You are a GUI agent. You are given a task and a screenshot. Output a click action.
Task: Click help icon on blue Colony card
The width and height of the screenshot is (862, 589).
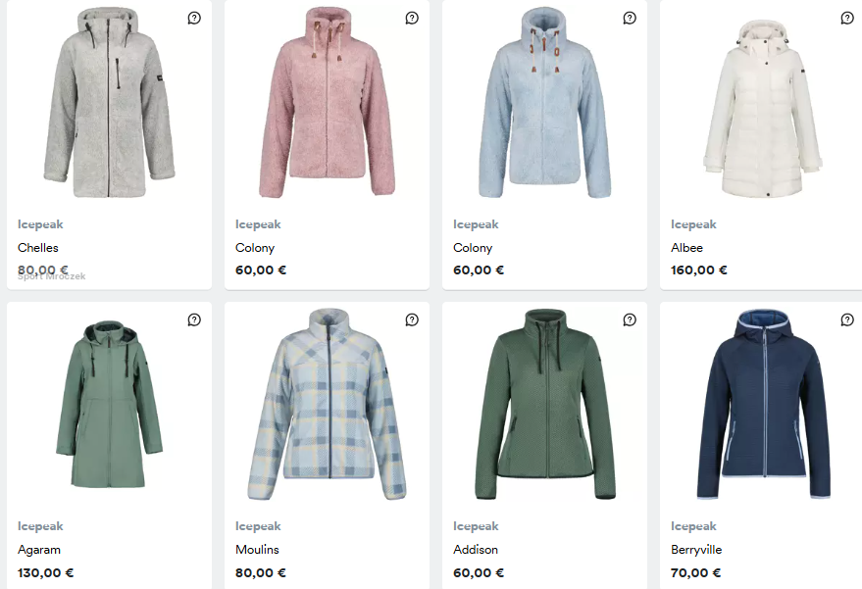[x=630, y=18]
